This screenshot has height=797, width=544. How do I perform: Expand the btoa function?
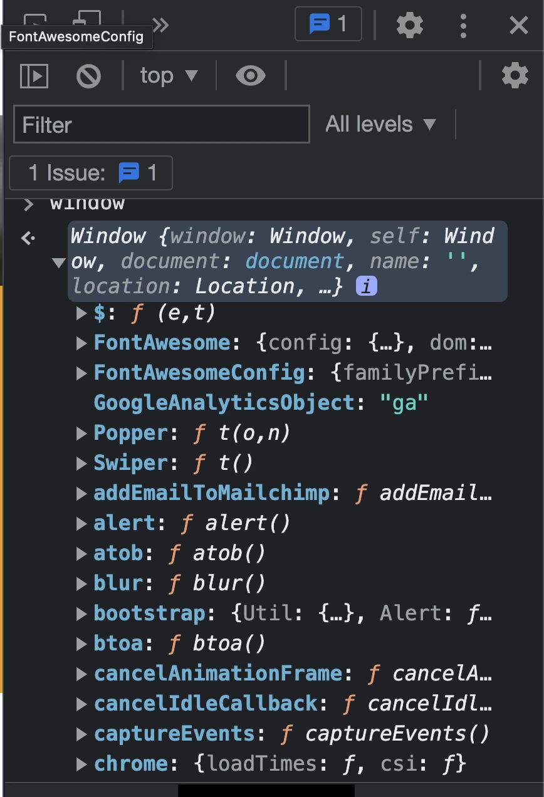click(x=81, y=643)
